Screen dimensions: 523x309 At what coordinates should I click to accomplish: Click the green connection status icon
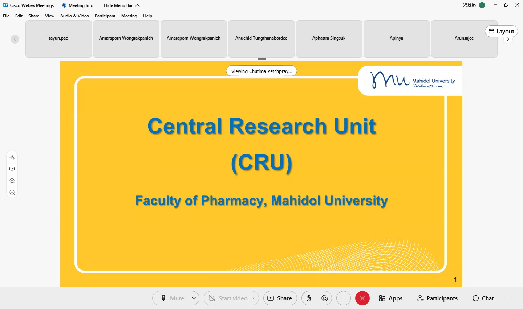pyautogui.click(x=482, y=5)
